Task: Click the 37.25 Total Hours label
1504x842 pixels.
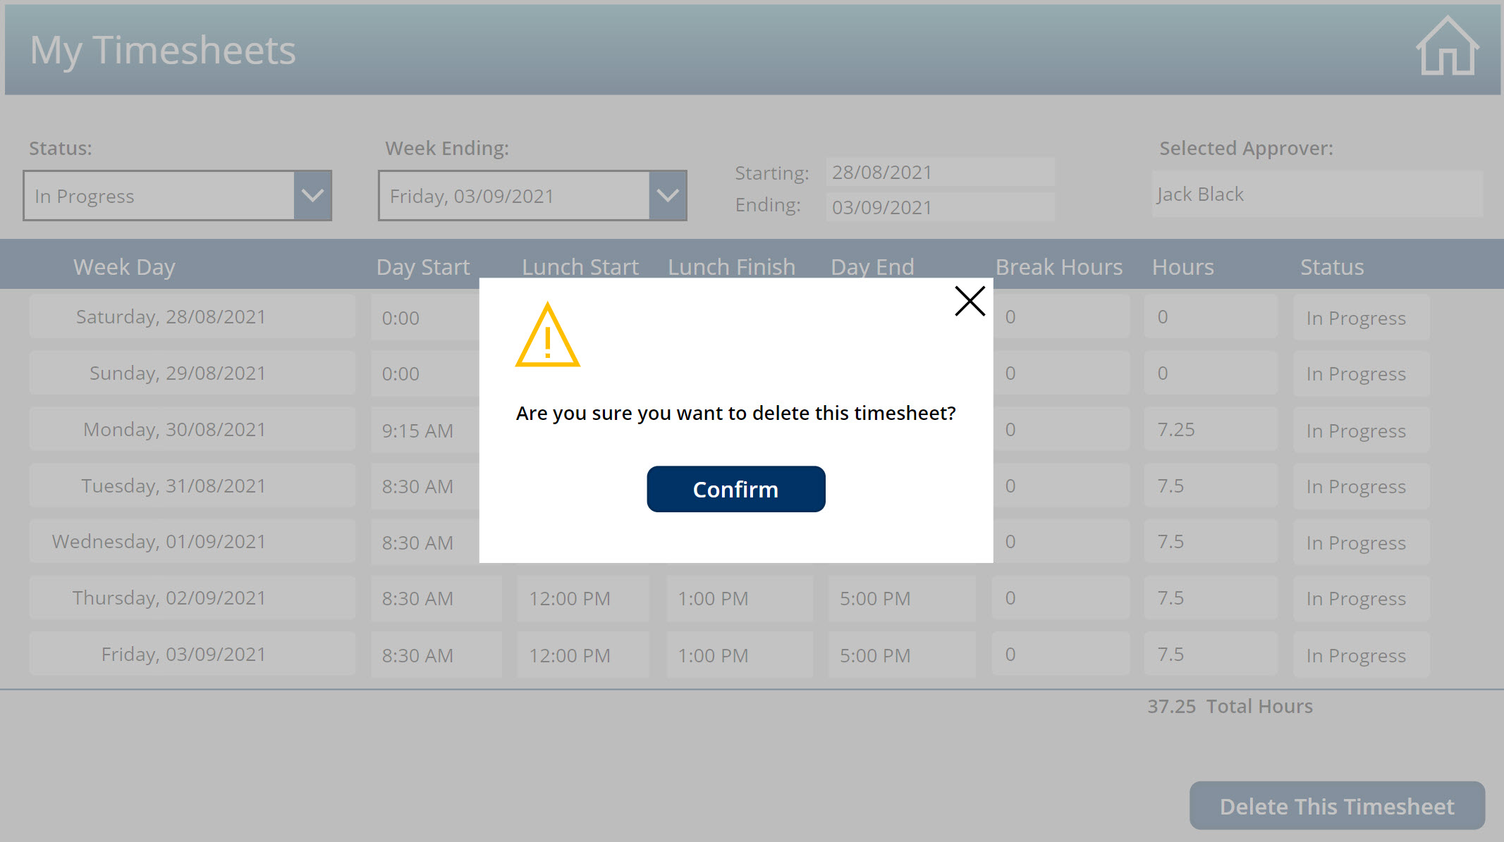Action: click(x=1230, y=706)
